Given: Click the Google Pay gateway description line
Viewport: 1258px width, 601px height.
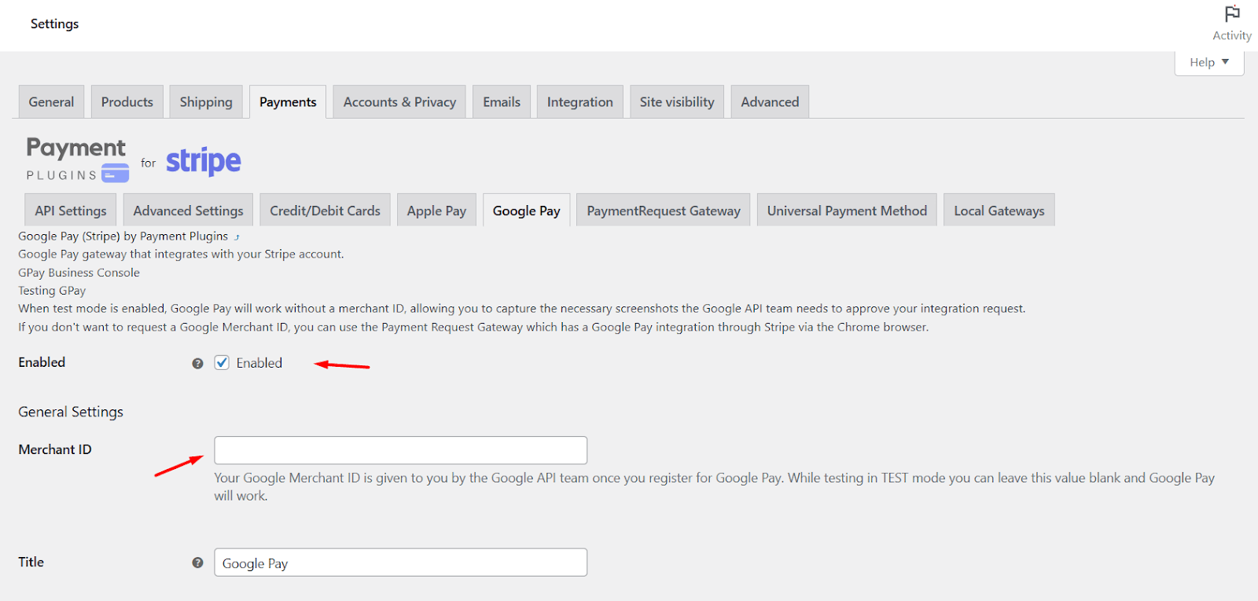Looking at the screenshot, I should tap(181, 255).
